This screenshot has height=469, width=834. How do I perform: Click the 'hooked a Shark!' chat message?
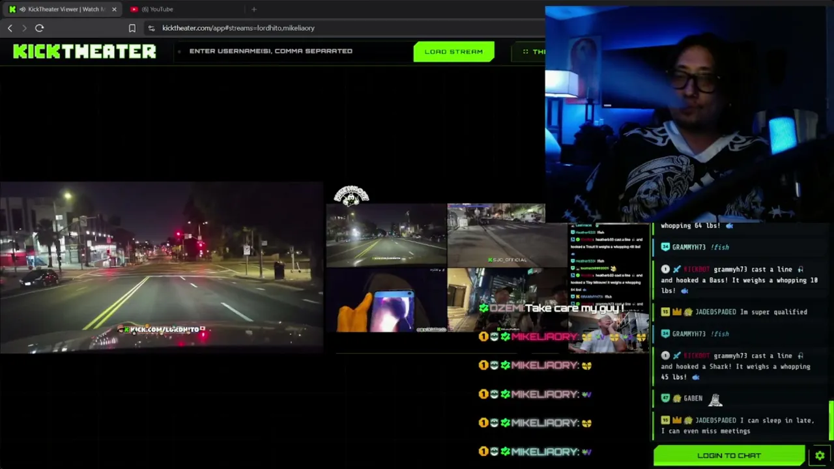[x=736, y=366]
